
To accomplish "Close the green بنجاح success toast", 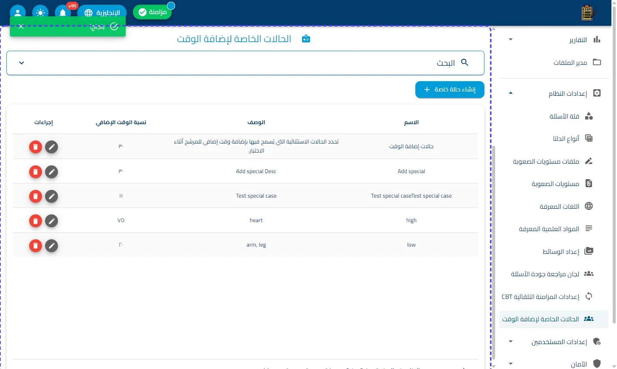I will 21,27.
